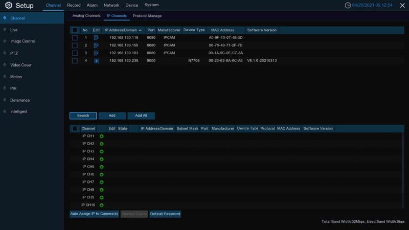Click Auto Assign IP to Camera(s)

coord(94,214)
